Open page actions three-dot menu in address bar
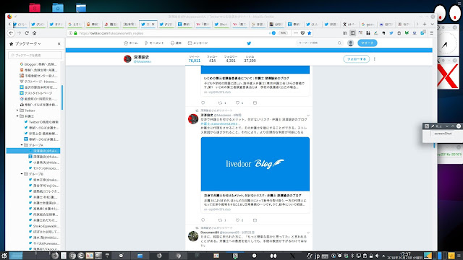Image resolution: width=463 pixels, height=260 pixels. (296, 33)
